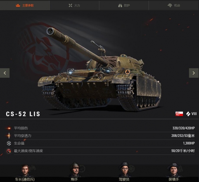Click the 50/20千米/小时 speed value

tap(183, 151)
